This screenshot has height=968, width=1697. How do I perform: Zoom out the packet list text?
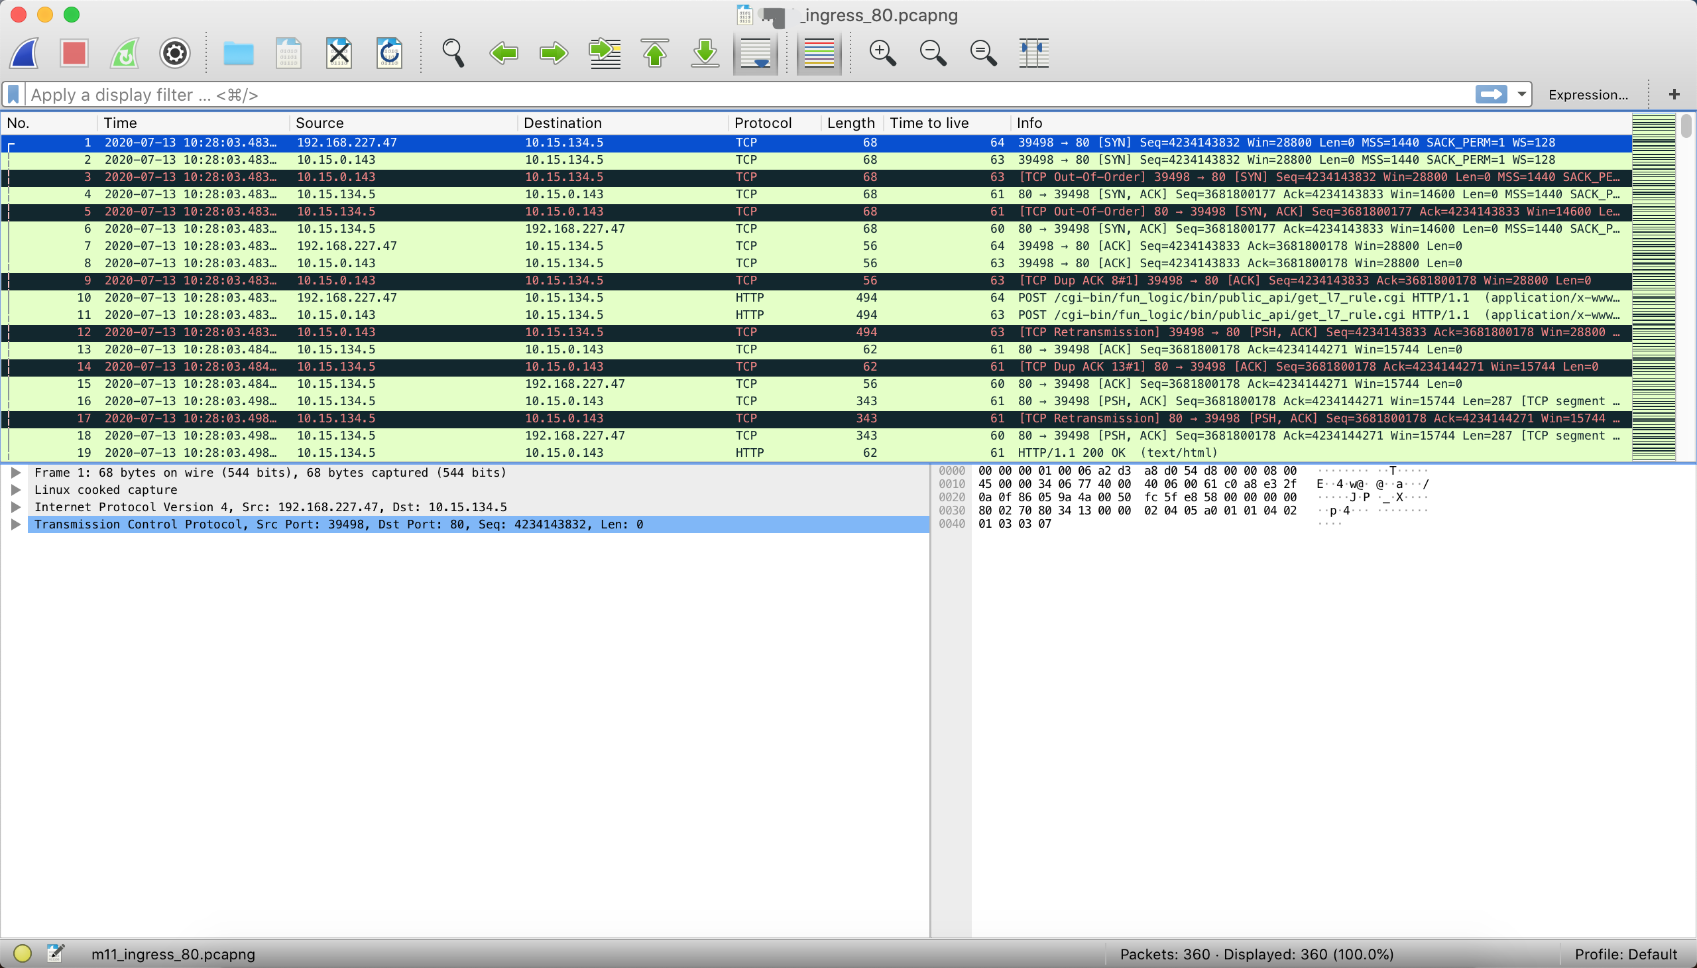(932, 53)
